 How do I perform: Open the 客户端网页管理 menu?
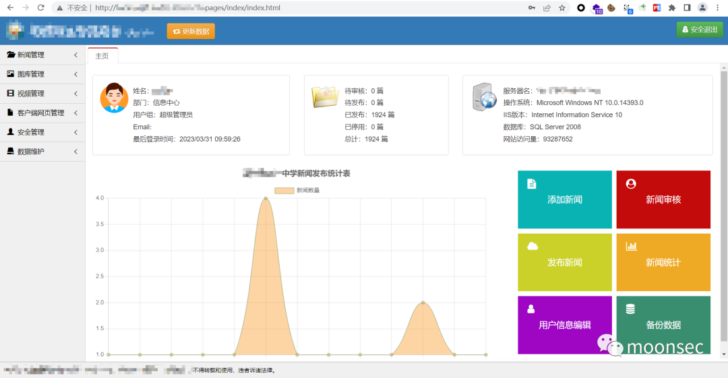[42, 113]
